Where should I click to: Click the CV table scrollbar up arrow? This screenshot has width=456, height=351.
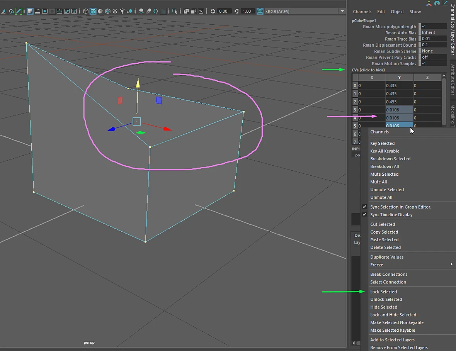[444, 76]
